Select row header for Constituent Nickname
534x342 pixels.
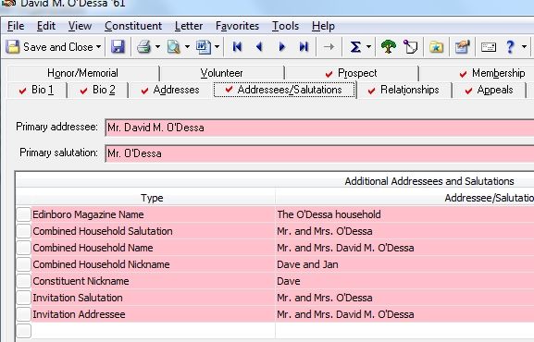click(23, 281)
